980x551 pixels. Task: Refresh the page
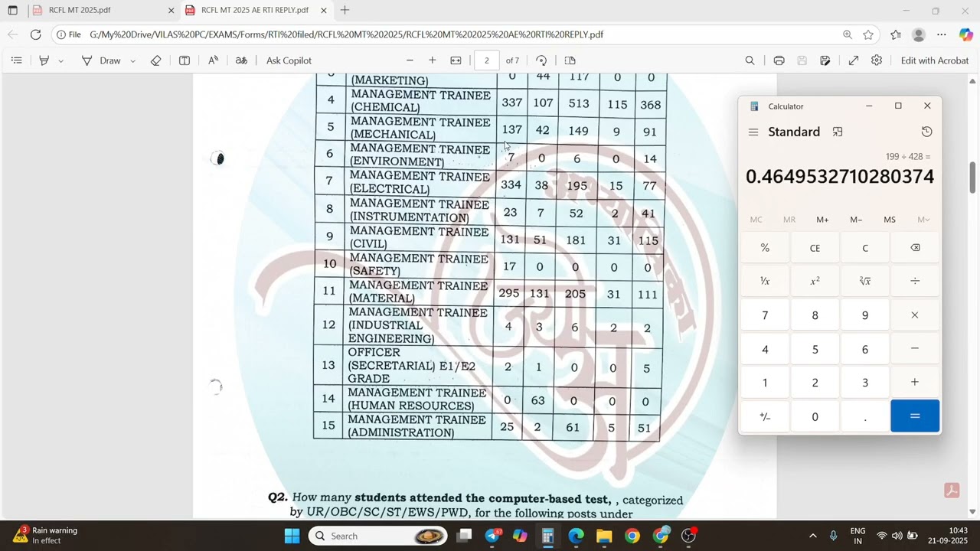pos(35,34)
